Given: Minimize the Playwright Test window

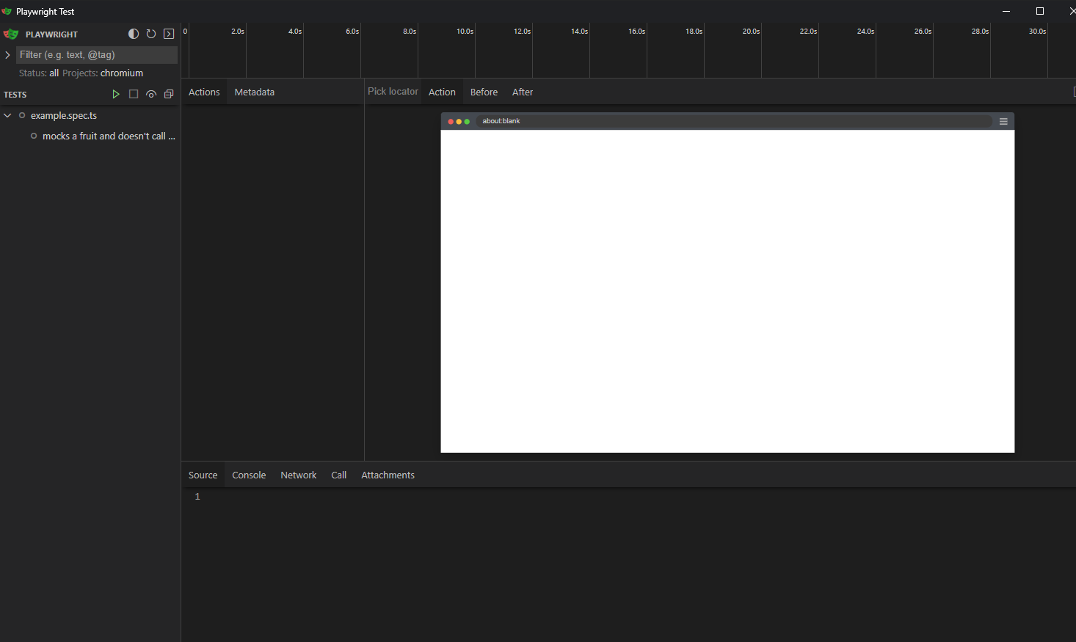Looking at the screenshot, I should 1006,11.
